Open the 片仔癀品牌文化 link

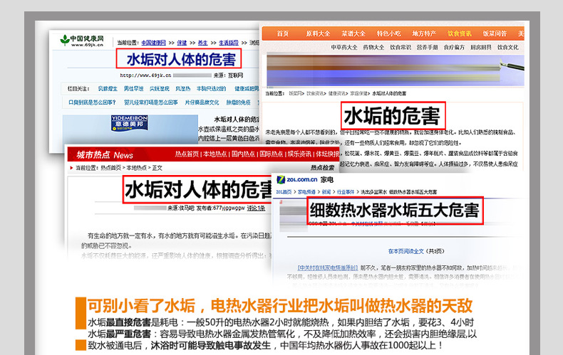click(202, 102)
